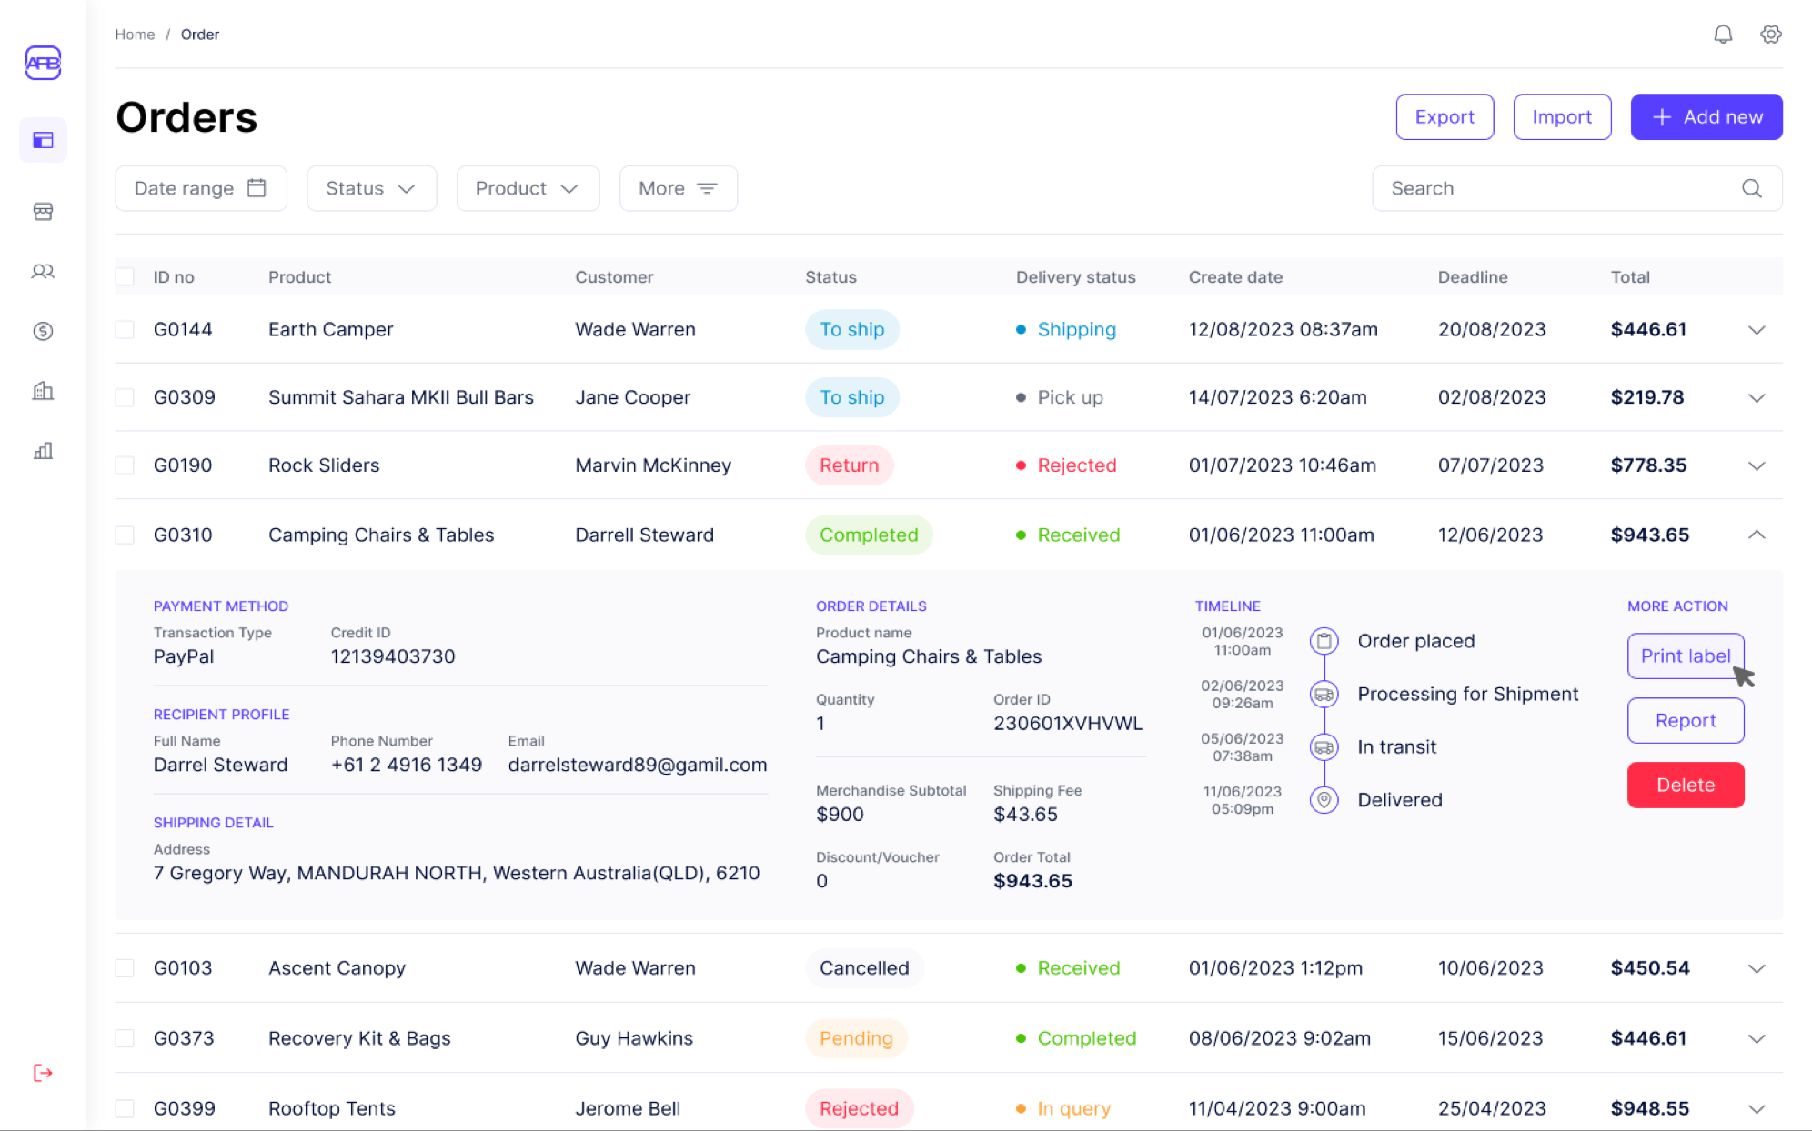Click into the Search input field
The height and width of the screenshot is (1131, 1812).
(x=1555, y=188)
